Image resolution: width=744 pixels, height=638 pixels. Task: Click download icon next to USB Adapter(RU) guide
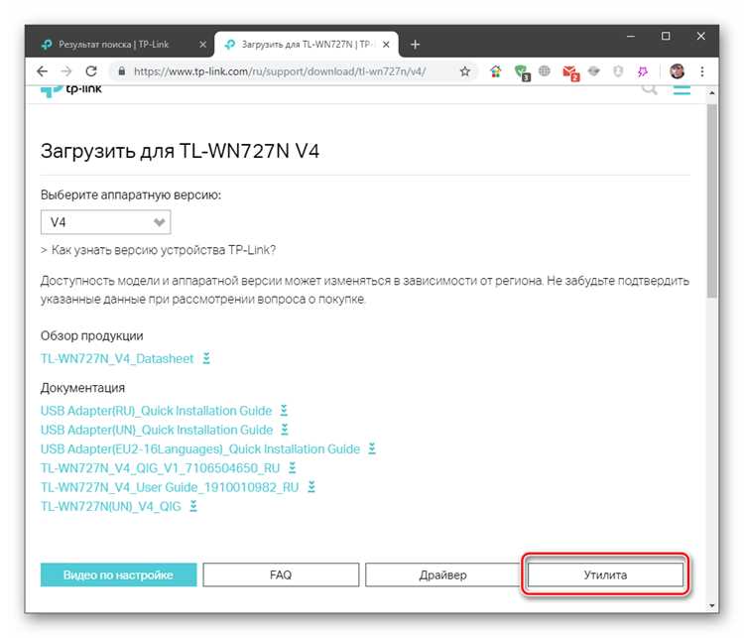284,410
